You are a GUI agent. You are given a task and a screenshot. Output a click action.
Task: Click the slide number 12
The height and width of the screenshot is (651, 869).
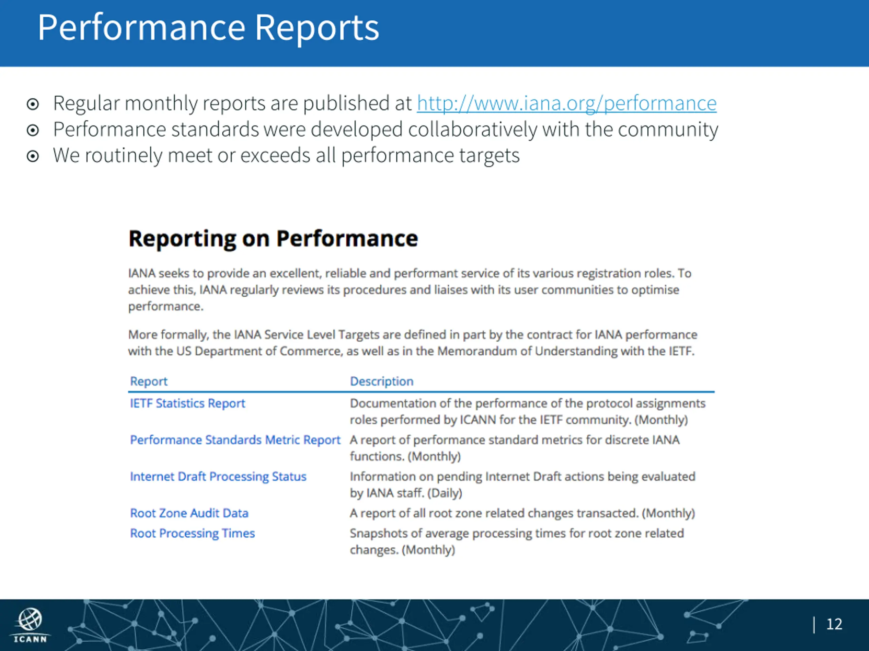[834, 624]
